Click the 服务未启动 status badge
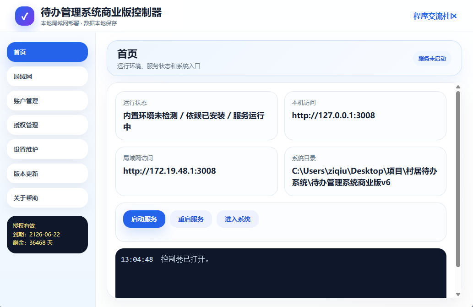This screenshot has height=307, width=473. point(432,58)
